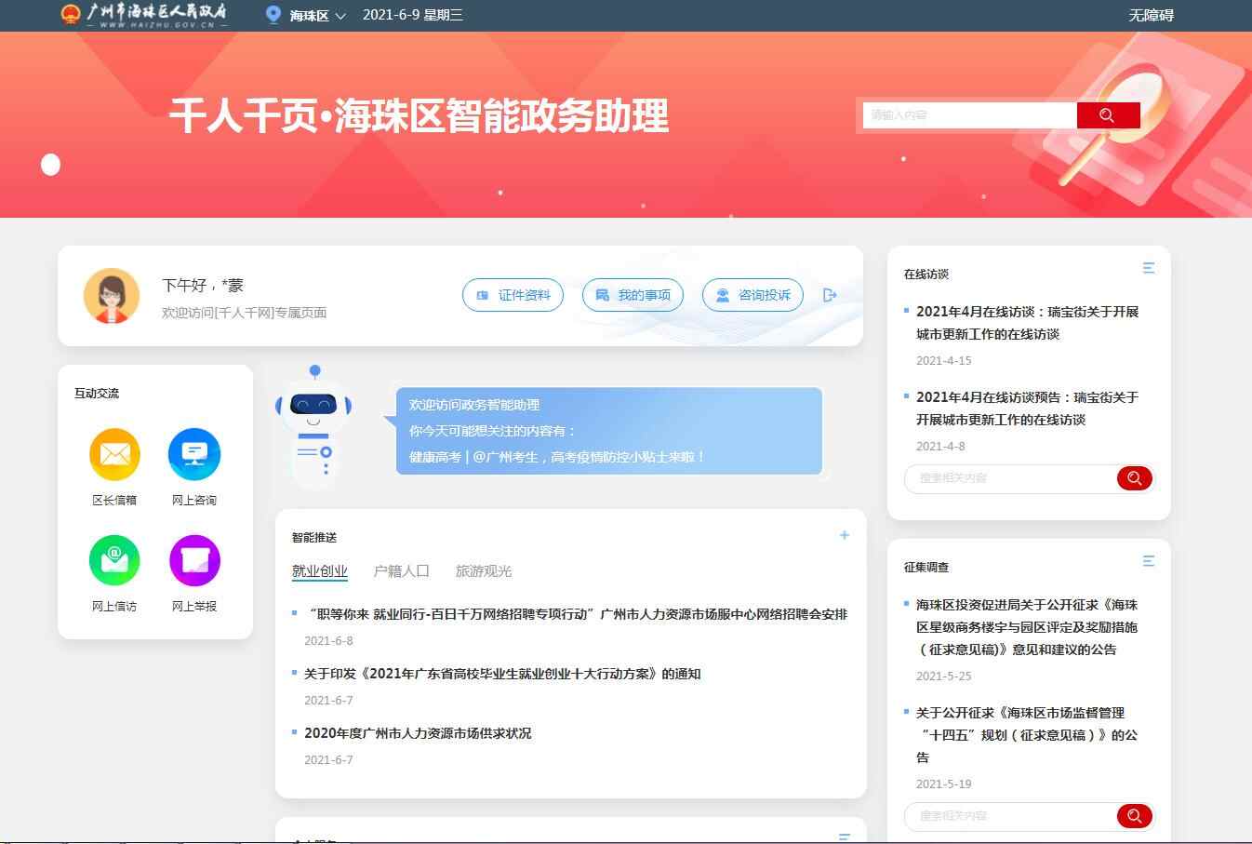Switch to the 户籍人口 tab
Screen dimensions: 1252x844
(401, 571)
